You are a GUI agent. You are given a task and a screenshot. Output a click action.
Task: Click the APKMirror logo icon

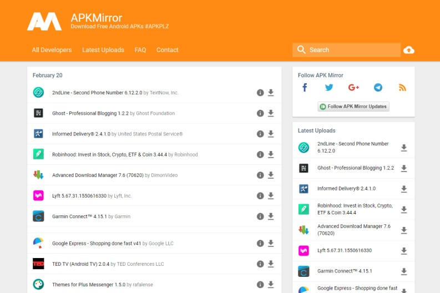click(x=44, y=21)
